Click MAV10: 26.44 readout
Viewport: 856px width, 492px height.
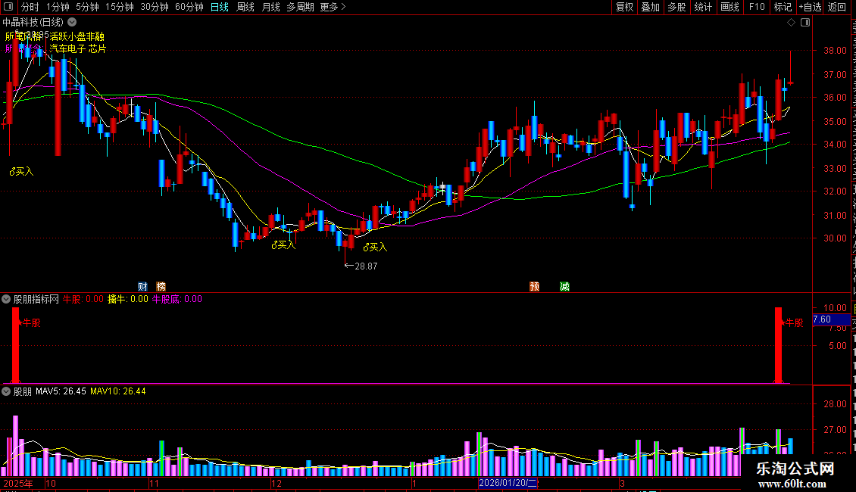[118, 391]
